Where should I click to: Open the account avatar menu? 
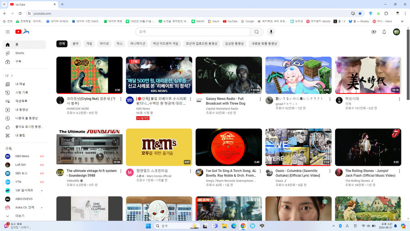(x=396, y=32)
